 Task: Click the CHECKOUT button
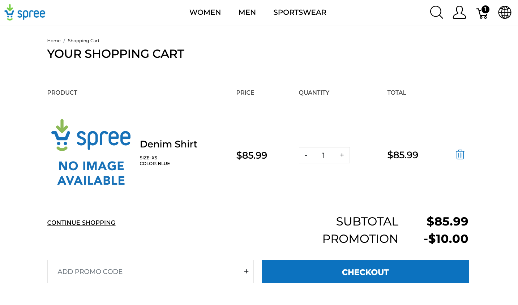pyautogui.click(x=365, y=271)
